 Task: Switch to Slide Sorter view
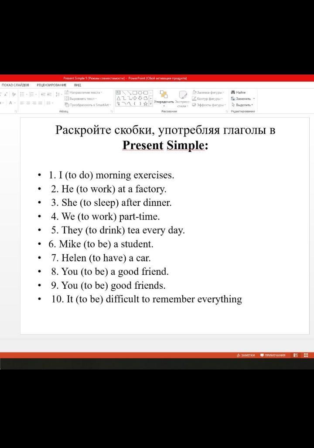[306, 355]
